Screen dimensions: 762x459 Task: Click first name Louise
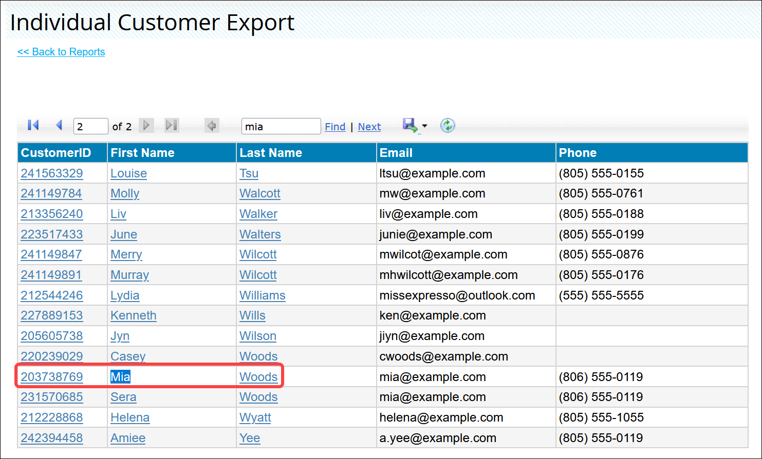pyautogui.click(x=129, y=173)
